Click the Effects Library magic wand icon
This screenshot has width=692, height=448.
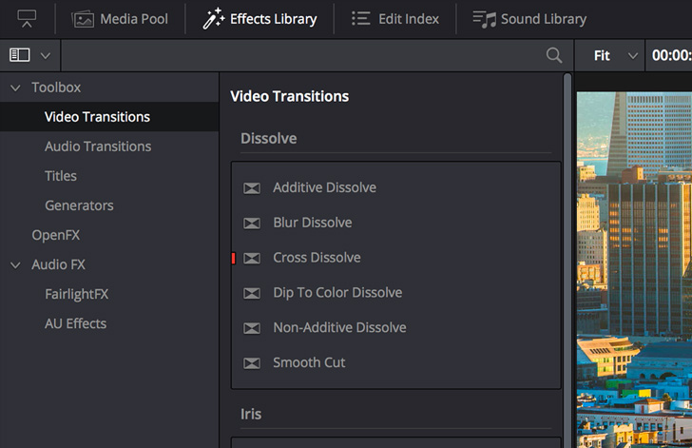pyautogui.click(x=214, y=19)
